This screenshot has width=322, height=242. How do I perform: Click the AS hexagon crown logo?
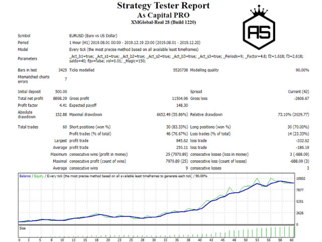pos(259,27)
